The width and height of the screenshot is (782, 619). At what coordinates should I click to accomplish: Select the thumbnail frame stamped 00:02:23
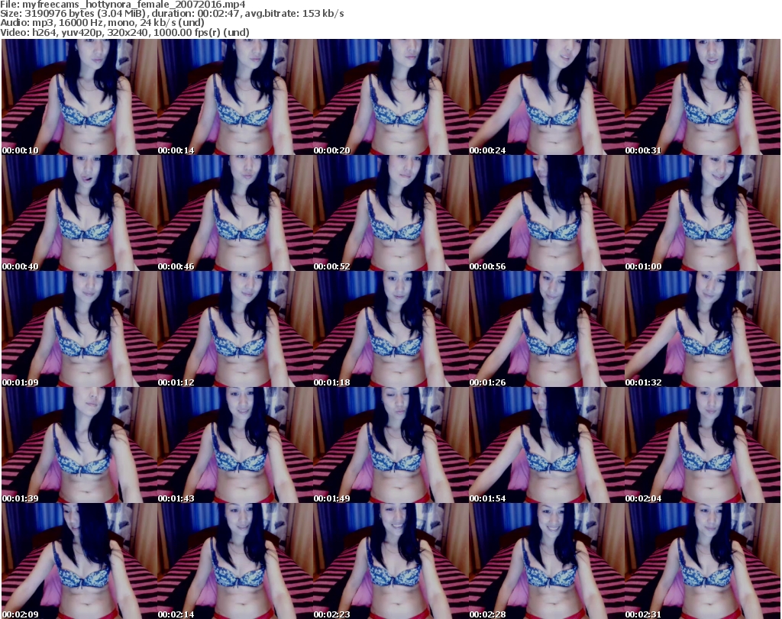coord(390,561)
